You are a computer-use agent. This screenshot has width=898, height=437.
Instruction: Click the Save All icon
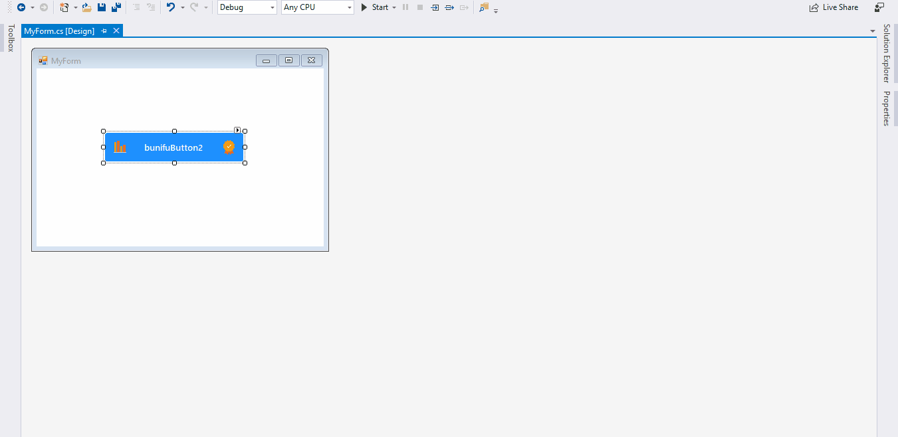[x=116, y=7]
